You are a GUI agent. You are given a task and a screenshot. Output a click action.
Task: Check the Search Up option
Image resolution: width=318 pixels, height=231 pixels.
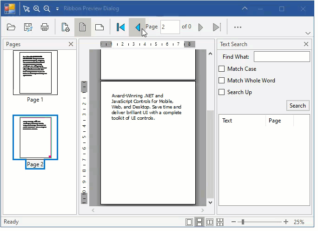click(222, 92)
